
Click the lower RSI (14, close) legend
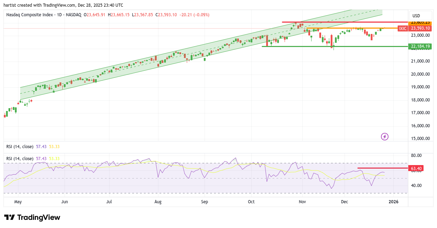point(20,158)
